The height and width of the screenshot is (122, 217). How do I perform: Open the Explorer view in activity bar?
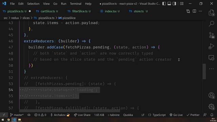point(211,13)
